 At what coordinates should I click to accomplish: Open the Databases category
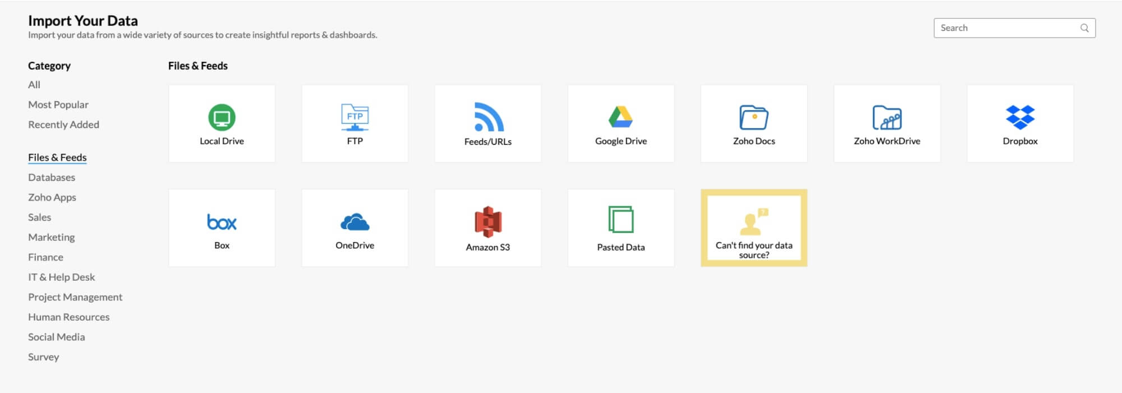pyautogui.click(x=52, y=177)
